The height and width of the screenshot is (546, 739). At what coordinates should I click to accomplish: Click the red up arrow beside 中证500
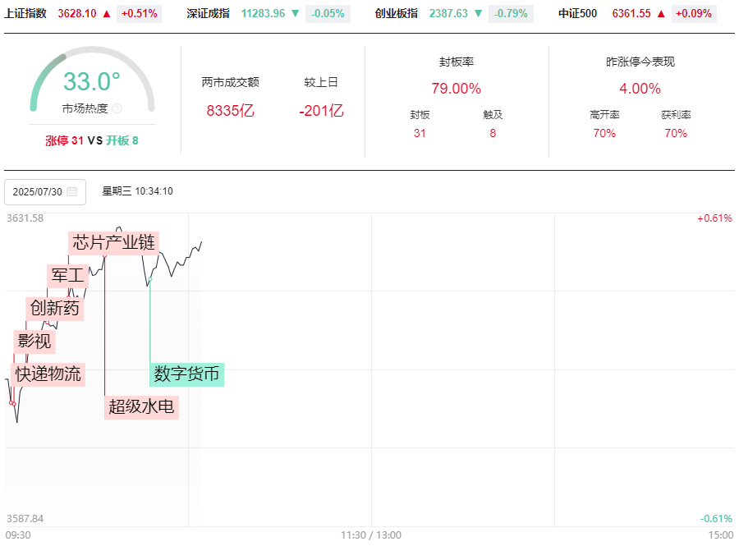tap(661, 13)
